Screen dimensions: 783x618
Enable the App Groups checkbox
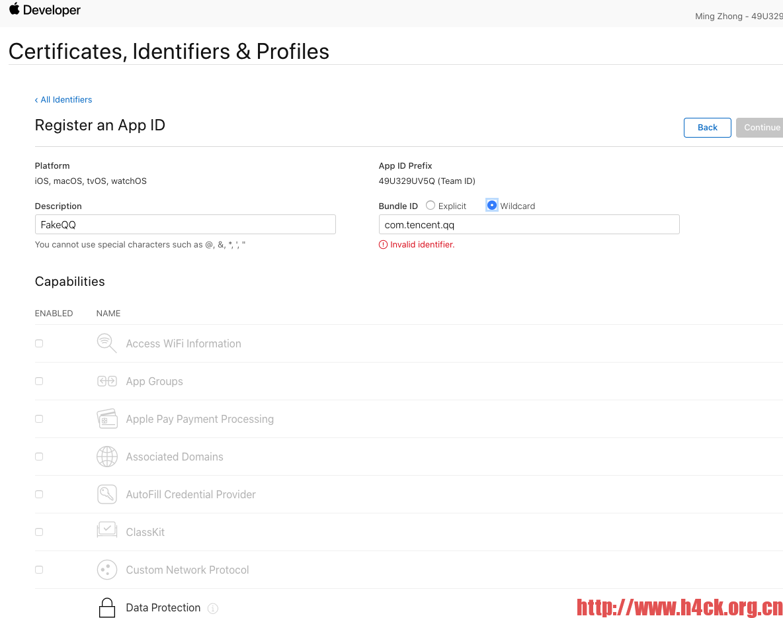click(x=39, y=381)
